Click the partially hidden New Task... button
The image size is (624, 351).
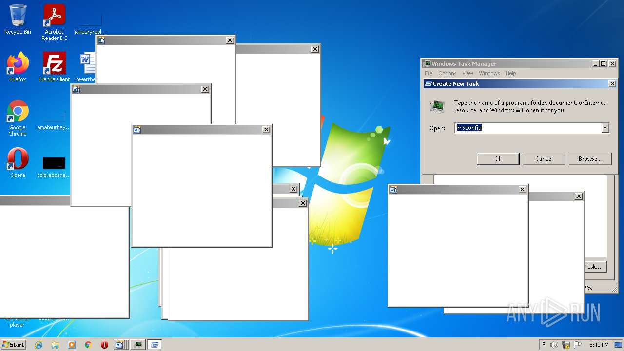(595, 267)
